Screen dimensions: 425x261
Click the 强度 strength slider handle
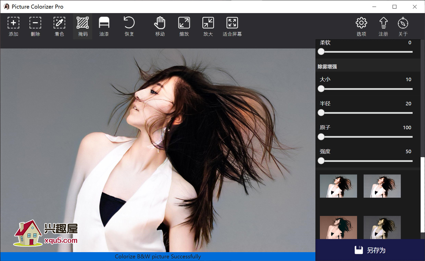[x=321, y=161]
